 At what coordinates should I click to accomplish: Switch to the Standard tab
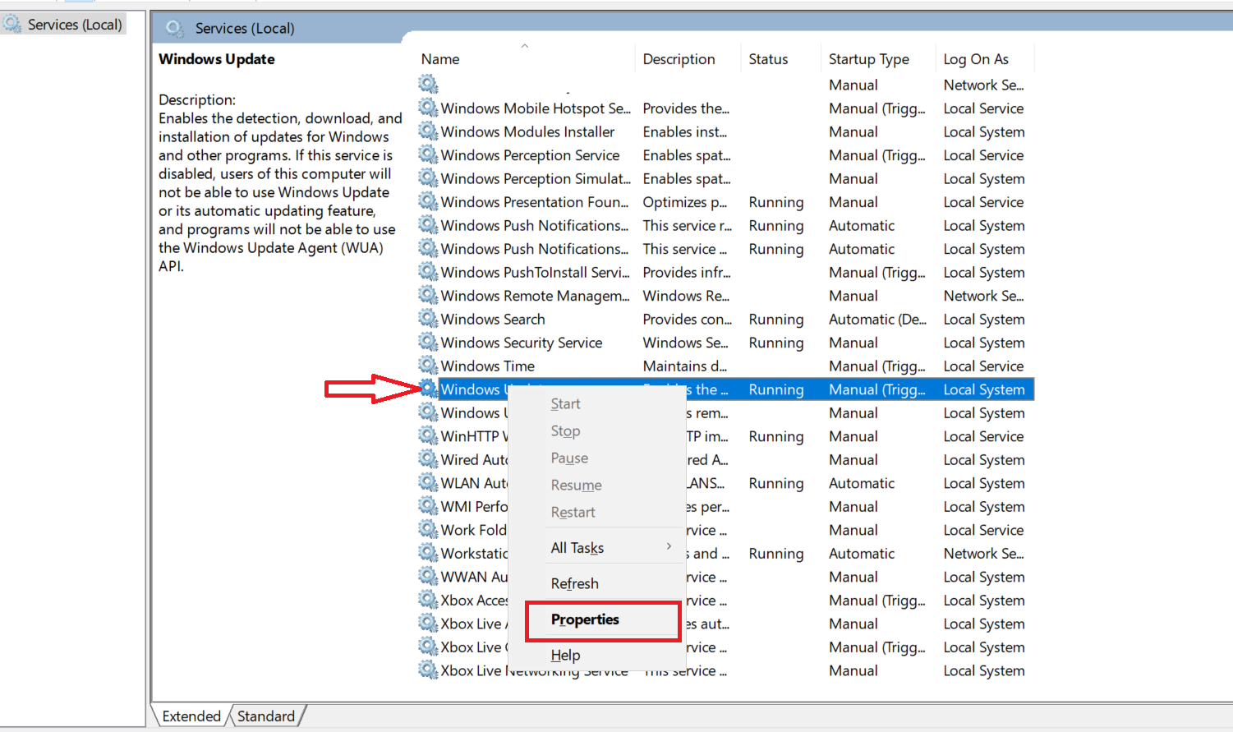pos(265,716)
